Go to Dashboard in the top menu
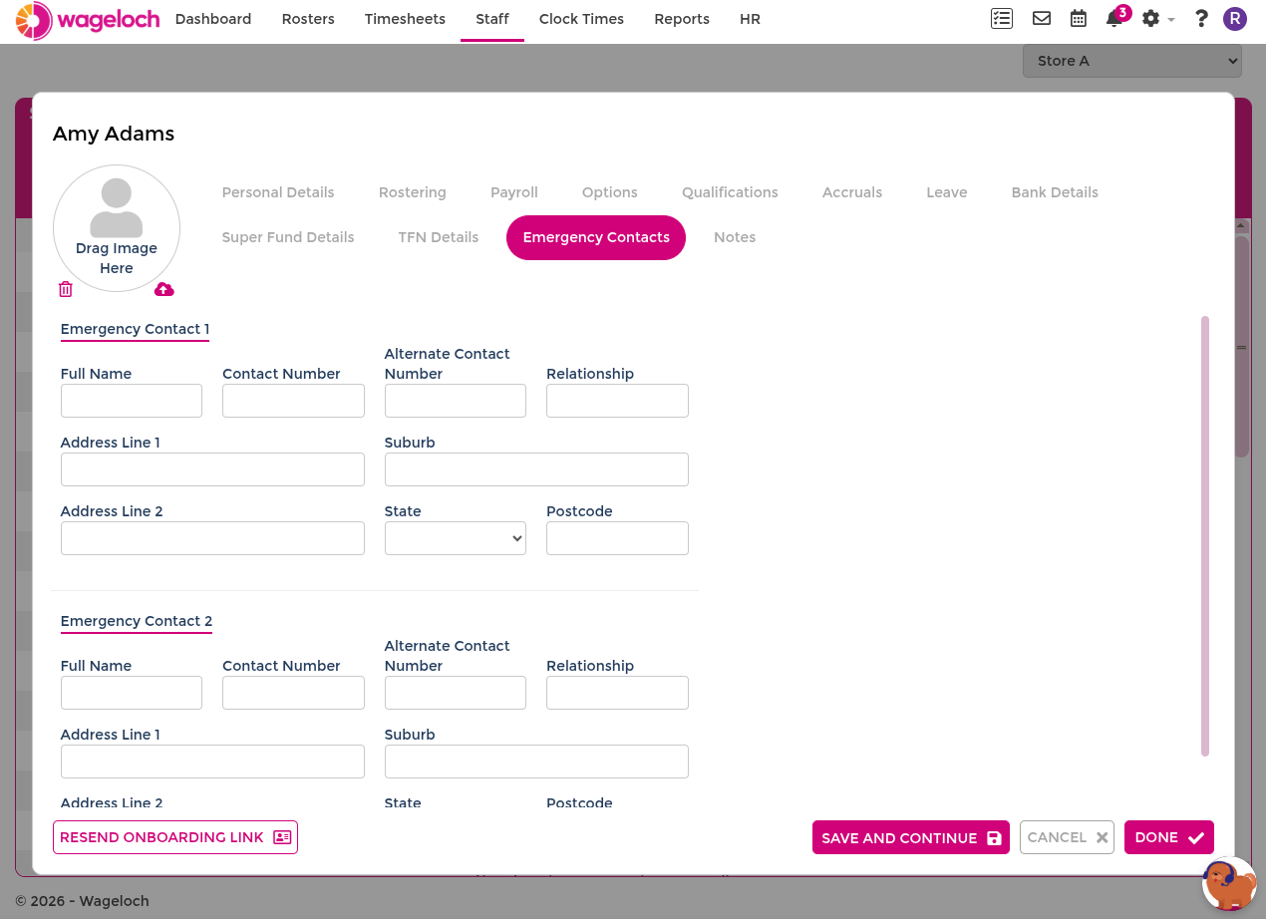1266x919 pixels. [x=213, y=19]
